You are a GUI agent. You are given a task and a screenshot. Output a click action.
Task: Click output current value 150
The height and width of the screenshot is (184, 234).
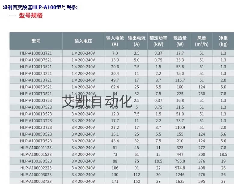[x=137, y=181]
